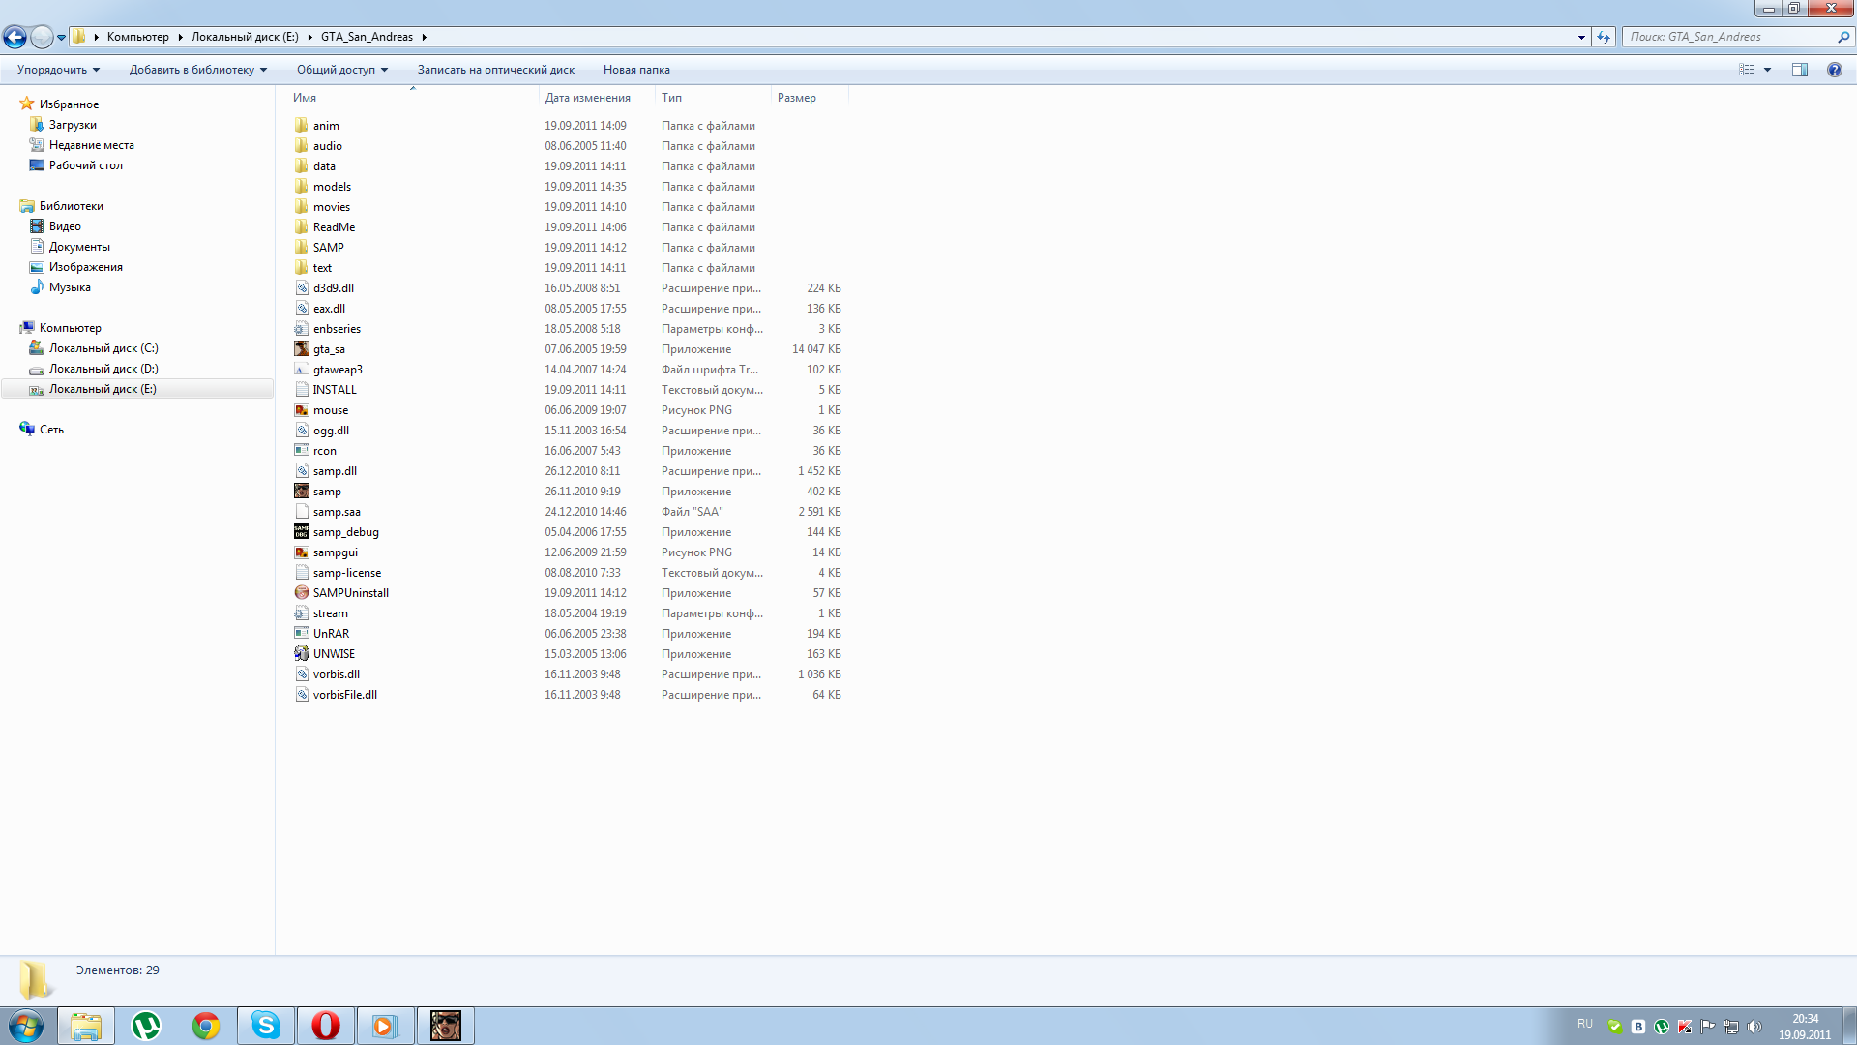Sort by the Дата изменения column
Viewport: 1857px width, 1045px height.
(597, 98)
